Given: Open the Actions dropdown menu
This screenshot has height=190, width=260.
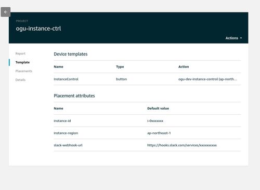Looking at the screenshot, I should [233, 38].
